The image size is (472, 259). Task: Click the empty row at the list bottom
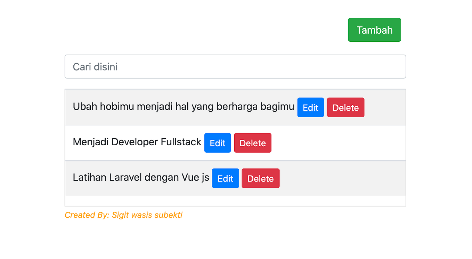coord(235,201)
